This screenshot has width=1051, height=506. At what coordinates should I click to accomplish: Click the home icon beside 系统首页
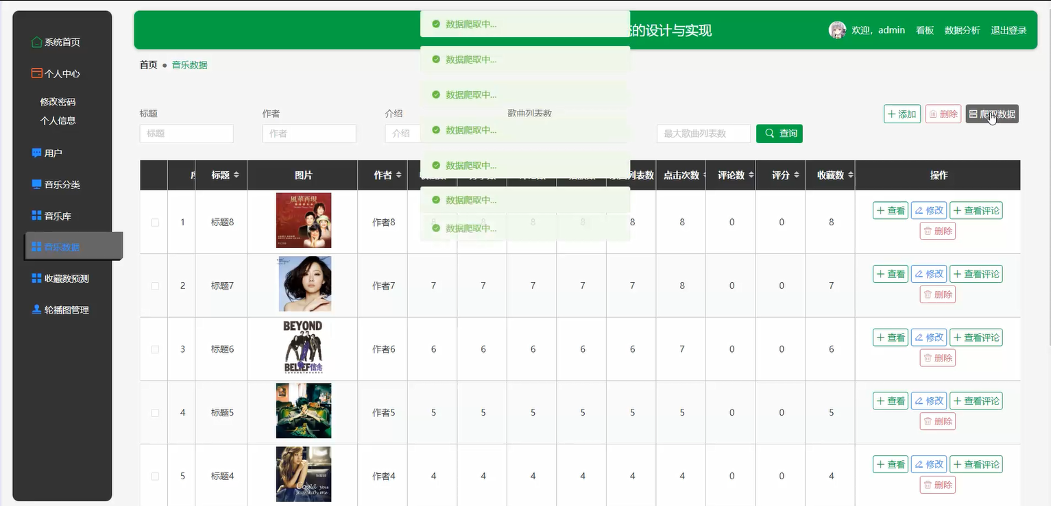click(37, 42)
